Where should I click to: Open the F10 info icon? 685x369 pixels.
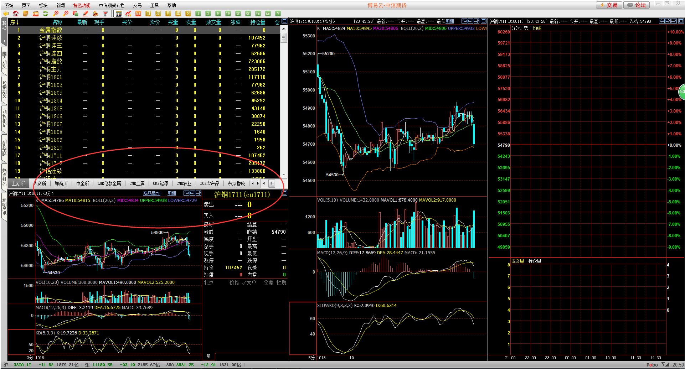click(36, 14)
